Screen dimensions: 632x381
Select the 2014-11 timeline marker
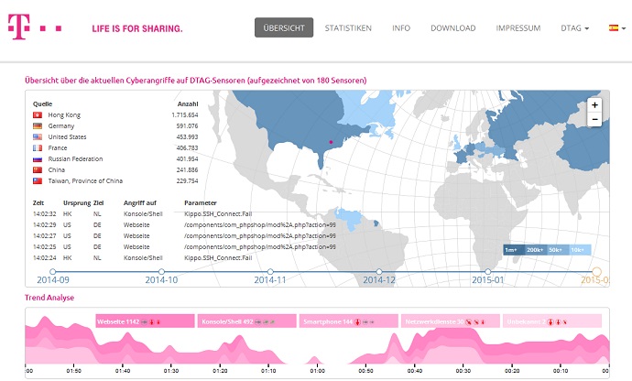[270, 272]
